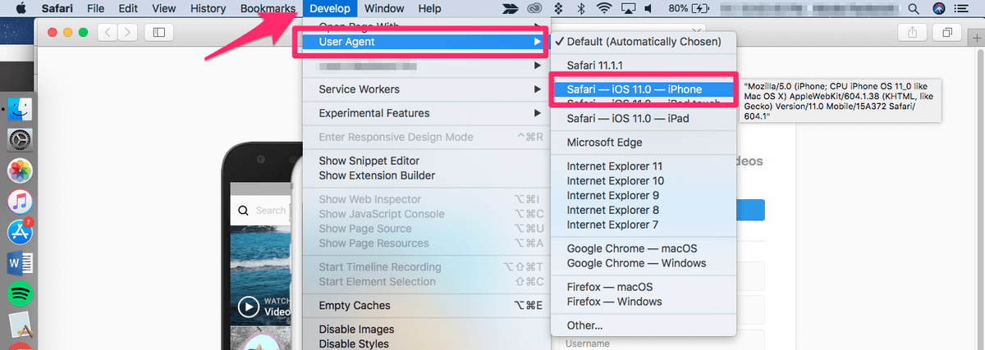Open the Help menu
Screen dimensions: 985x350
point(429,9)
